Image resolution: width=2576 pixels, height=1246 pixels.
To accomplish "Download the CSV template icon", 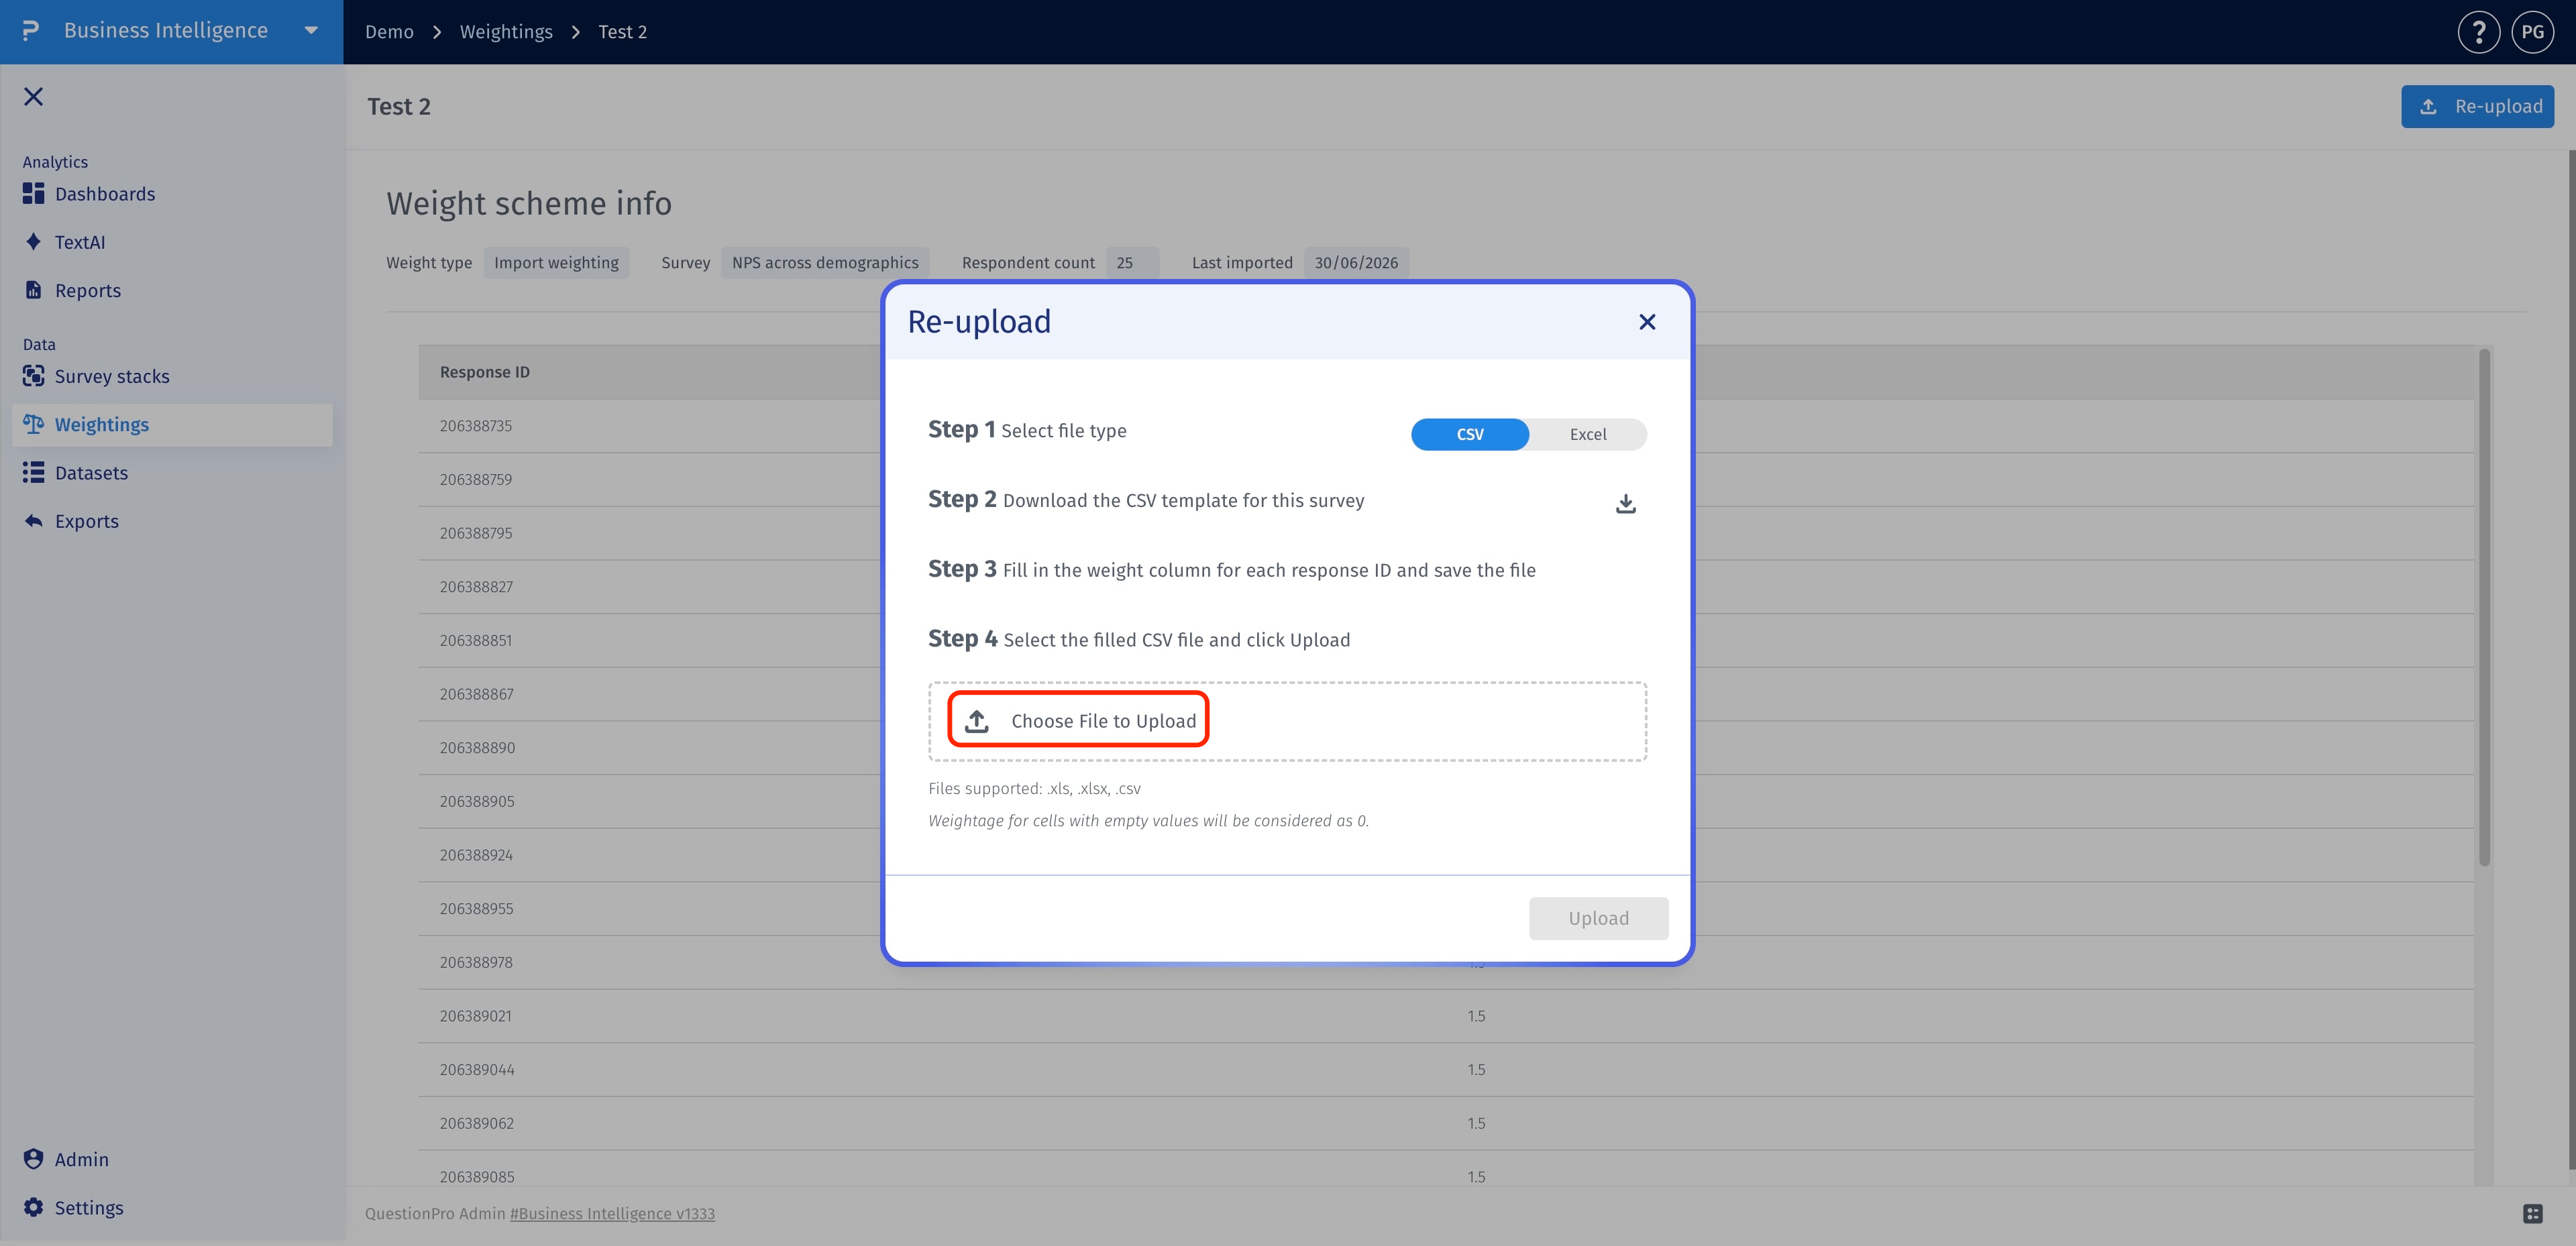I will tap(1626, 503).
